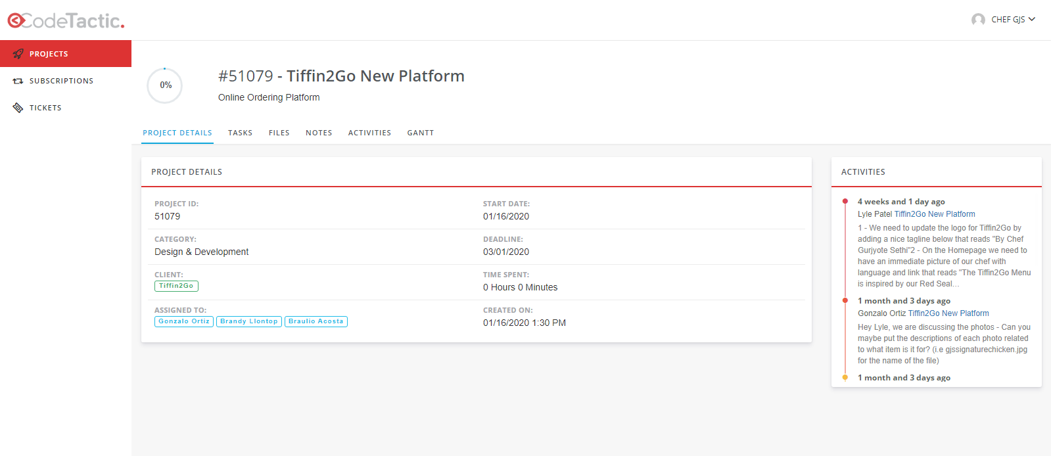Click the CodeTactic logo
1051x456 pixels.
66,20
